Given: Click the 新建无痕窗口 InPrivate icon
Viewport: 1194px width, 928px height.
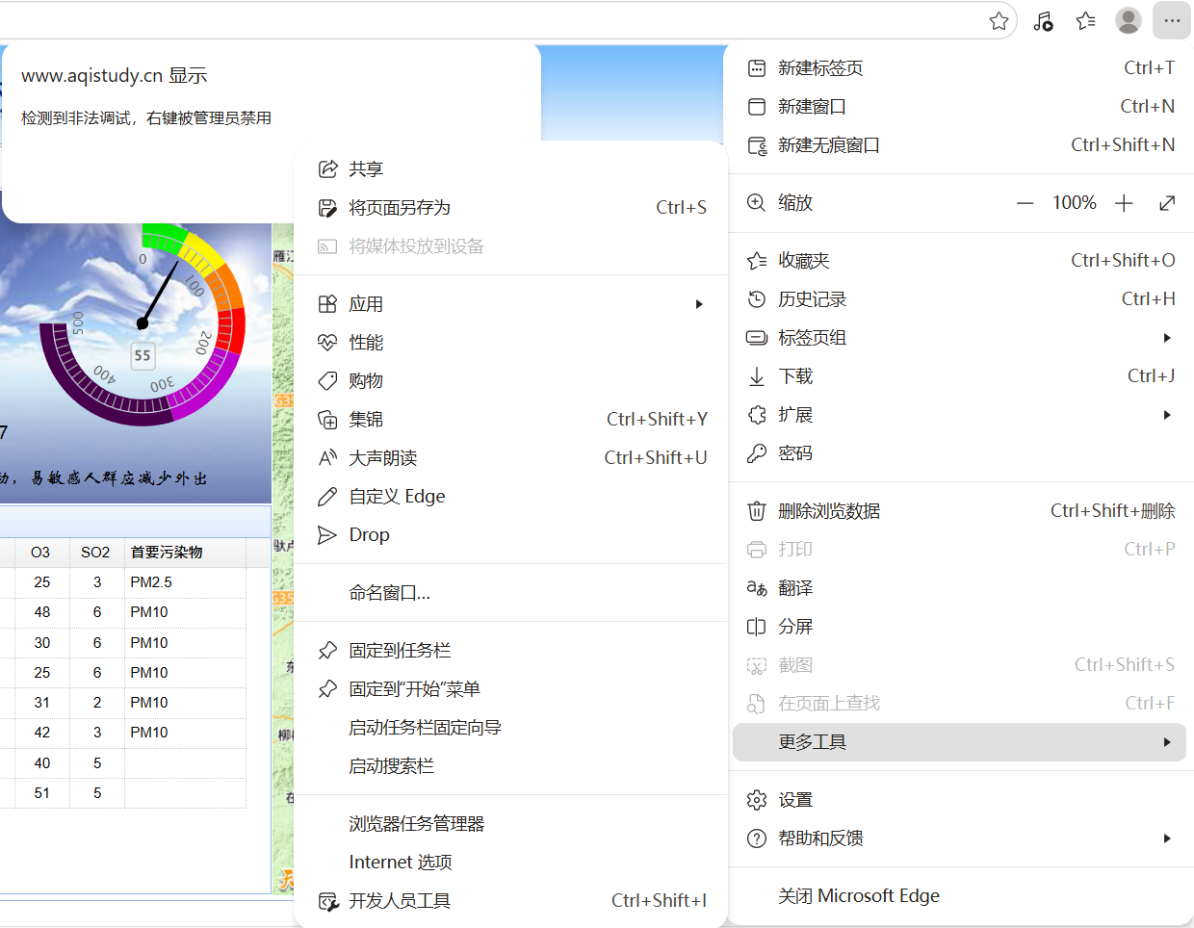Looking at the screenshot, I should [x=757, y=145].
